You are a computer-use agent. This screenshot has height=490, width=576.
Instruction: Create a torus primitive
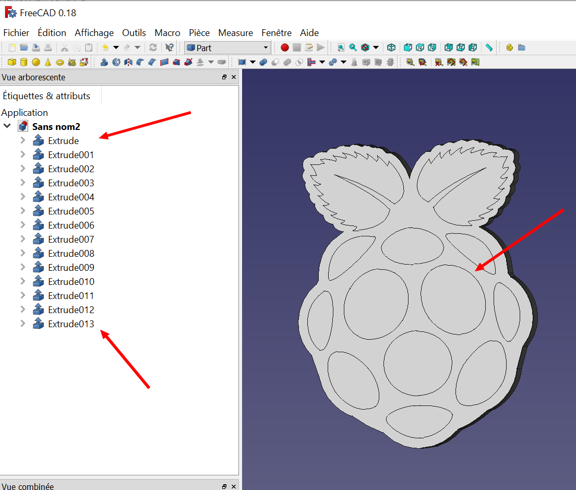[x=60, y=63]
